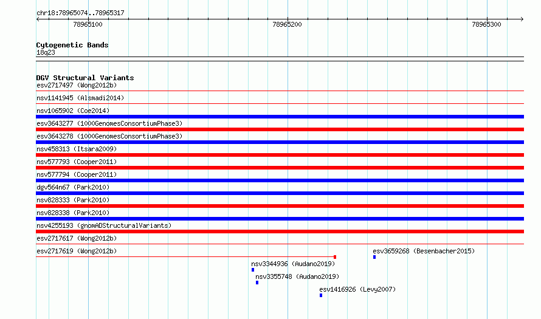541x319 pixels.
Task: Click nsv3344936 (Audano2019) variant label
Action: (293, 264)
